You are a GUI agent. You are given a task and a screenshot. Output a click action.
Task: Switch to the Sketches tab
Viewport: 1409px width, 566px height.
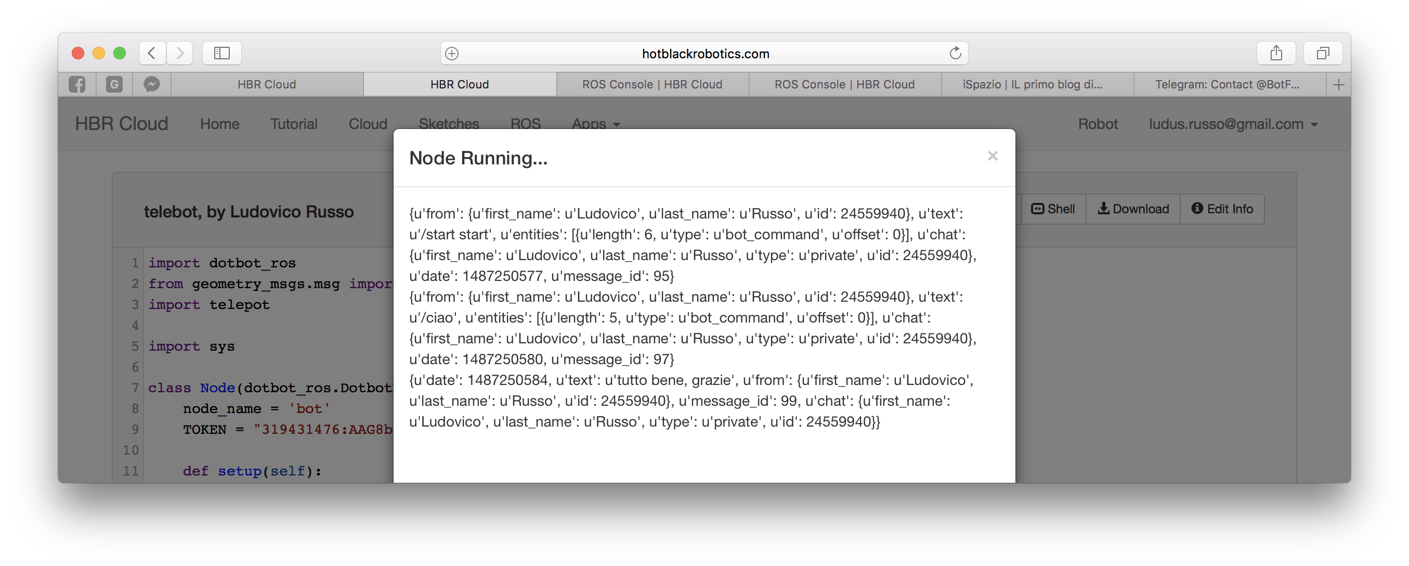click(x=449, y=123)
